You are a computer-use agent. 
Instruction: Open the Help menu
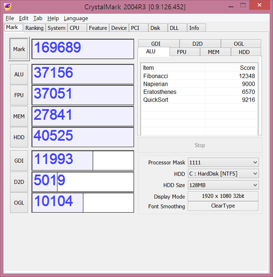[53, 18]
